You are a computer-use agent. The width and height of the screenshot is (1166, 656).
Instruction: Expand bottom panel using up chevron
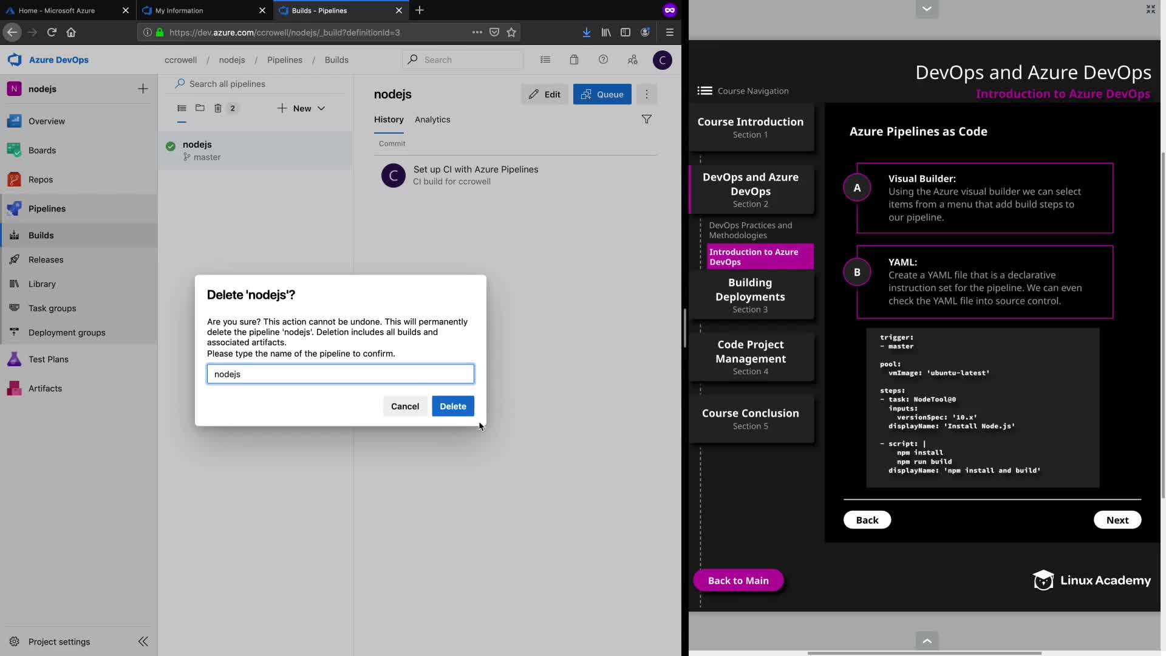point(927,640)
